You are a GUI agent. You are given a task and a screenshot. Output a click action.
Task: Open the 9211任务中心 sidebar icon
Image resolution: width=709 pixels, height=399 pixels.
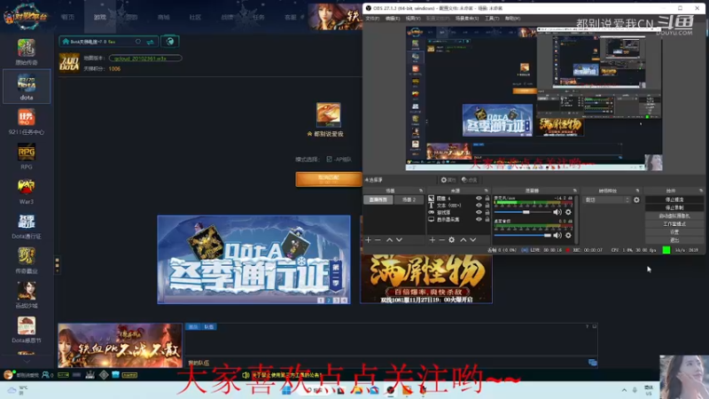coord(27,118)
